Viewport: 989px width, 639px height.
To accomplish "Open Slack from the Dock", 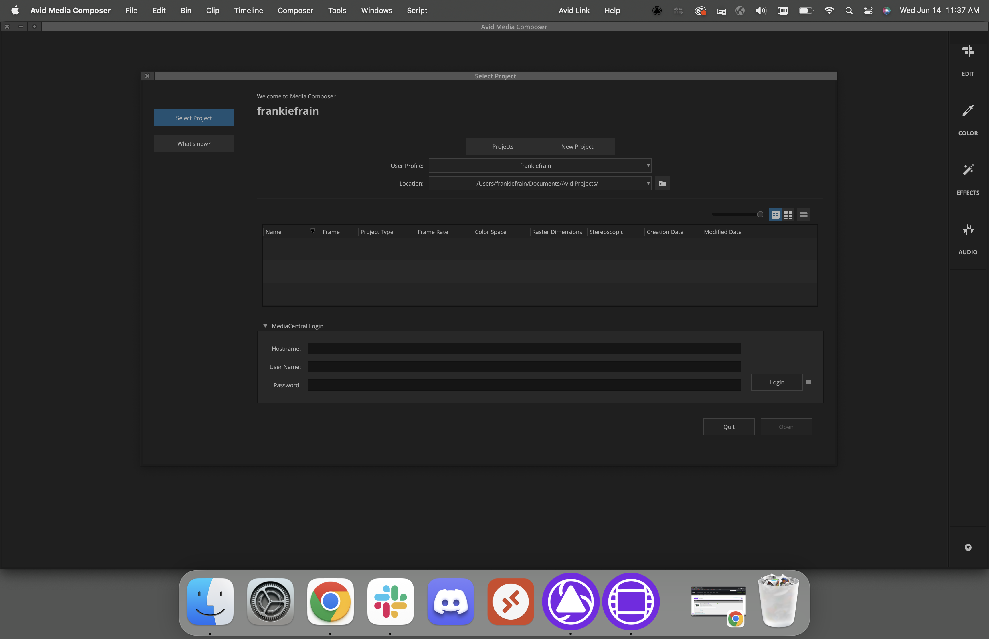I will pos(390,601).
